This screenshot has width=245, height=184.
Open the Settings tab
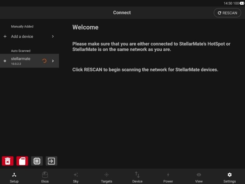(x=229, y=177)
